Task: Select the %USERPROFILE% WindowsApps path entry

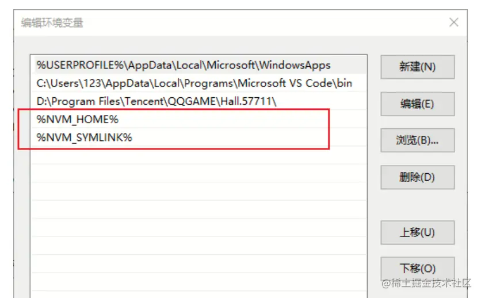Action: tap(183, 65)
